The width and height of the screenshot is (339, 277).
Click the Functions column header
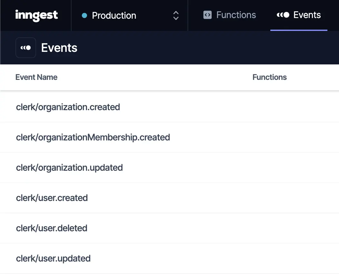pos(269,77)
